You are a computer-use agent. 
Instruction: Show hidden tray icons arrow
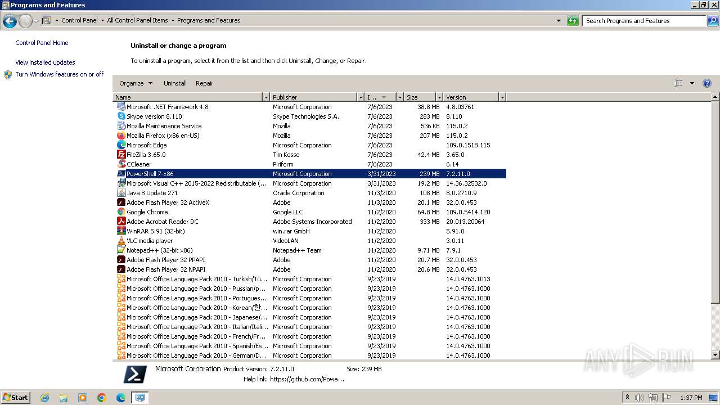click(627, 398)
